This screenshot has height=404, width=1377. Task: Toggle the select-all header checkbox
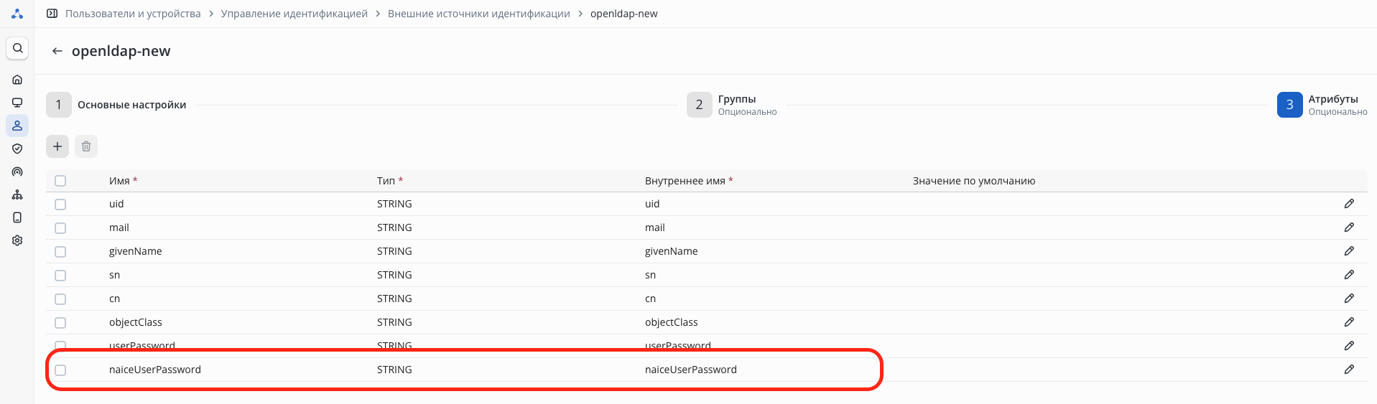point(60,181)
